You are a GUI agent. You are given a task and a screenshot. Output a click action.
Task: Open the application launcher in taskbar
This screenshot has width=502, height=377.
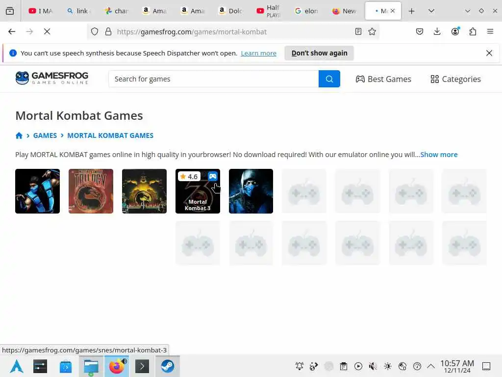click(16, 366)
